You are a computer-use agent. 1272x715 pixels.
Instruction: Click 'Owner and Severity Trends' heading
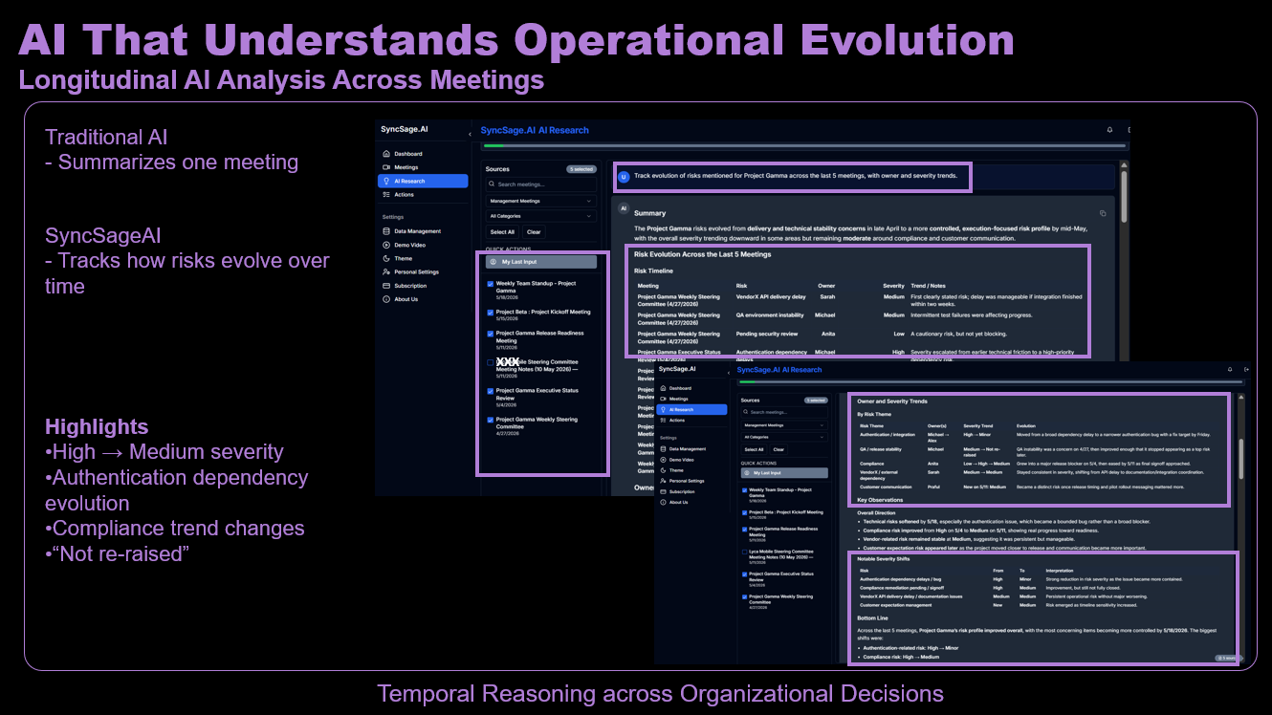click(x=893, y=401)
